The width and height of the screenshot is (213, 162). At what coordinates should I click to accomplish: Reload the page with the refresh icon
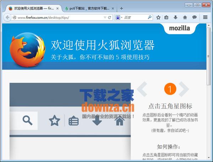tap(110, 17)
